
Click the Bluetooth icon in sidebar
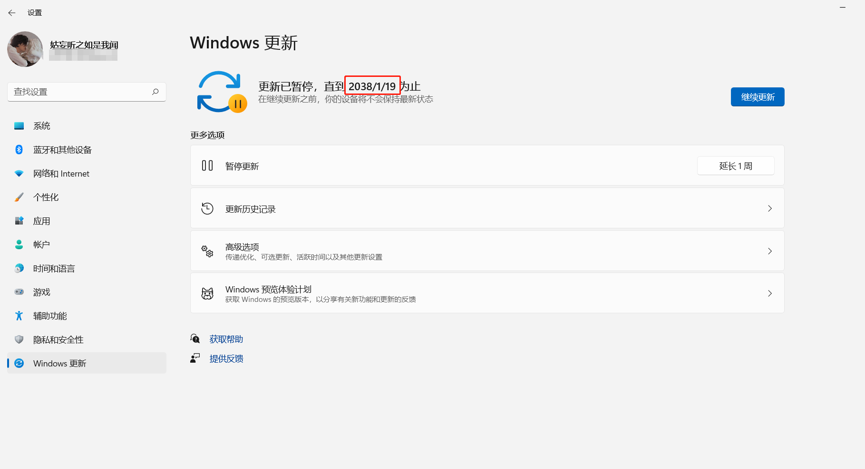coord(19,150)
